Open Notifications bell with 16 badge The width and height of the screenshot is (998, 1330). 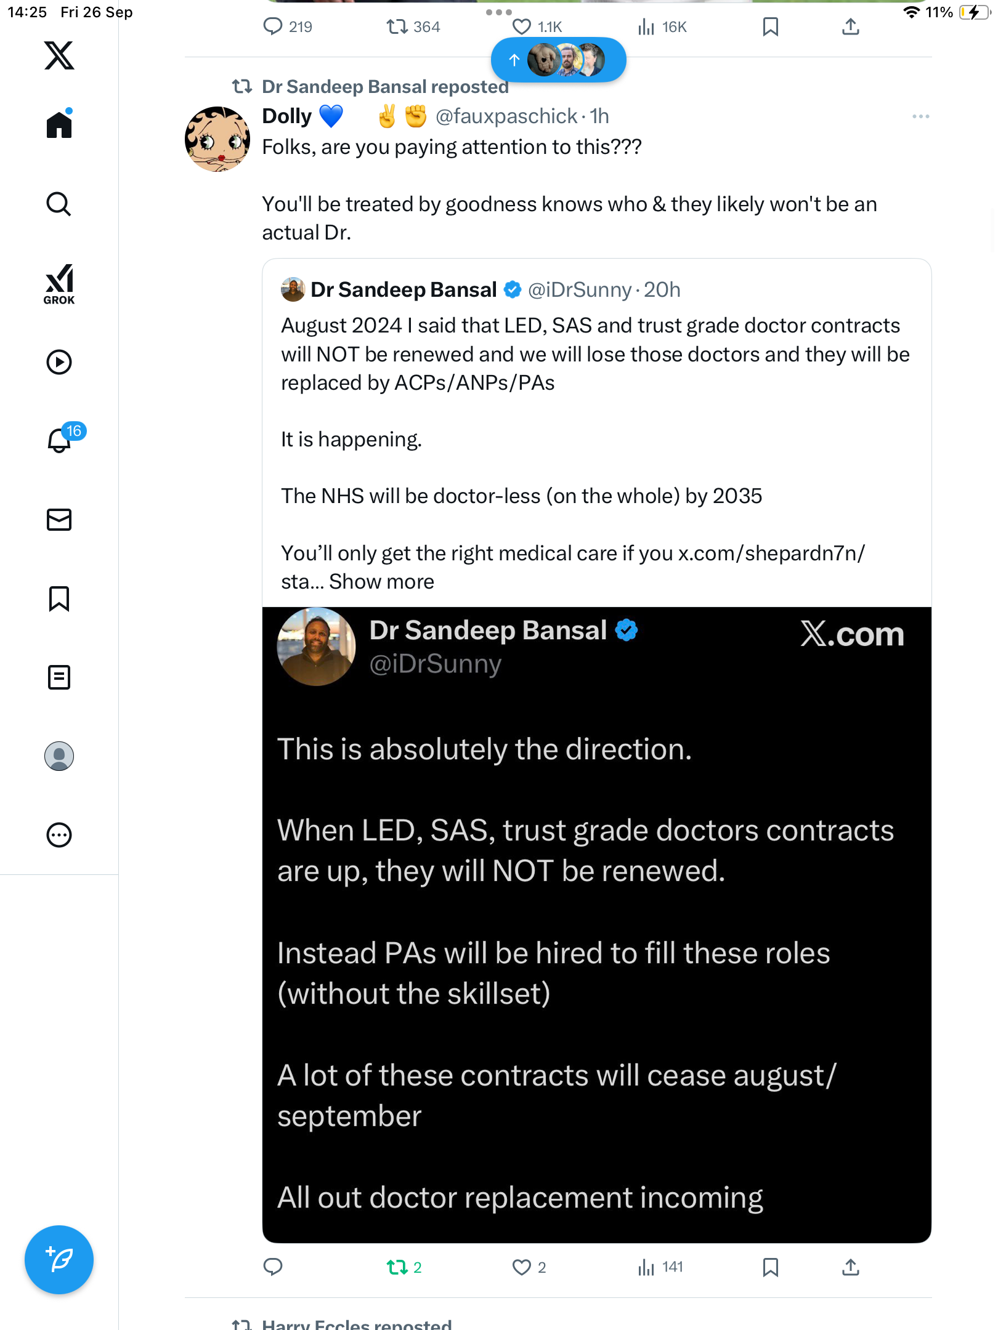60,440
